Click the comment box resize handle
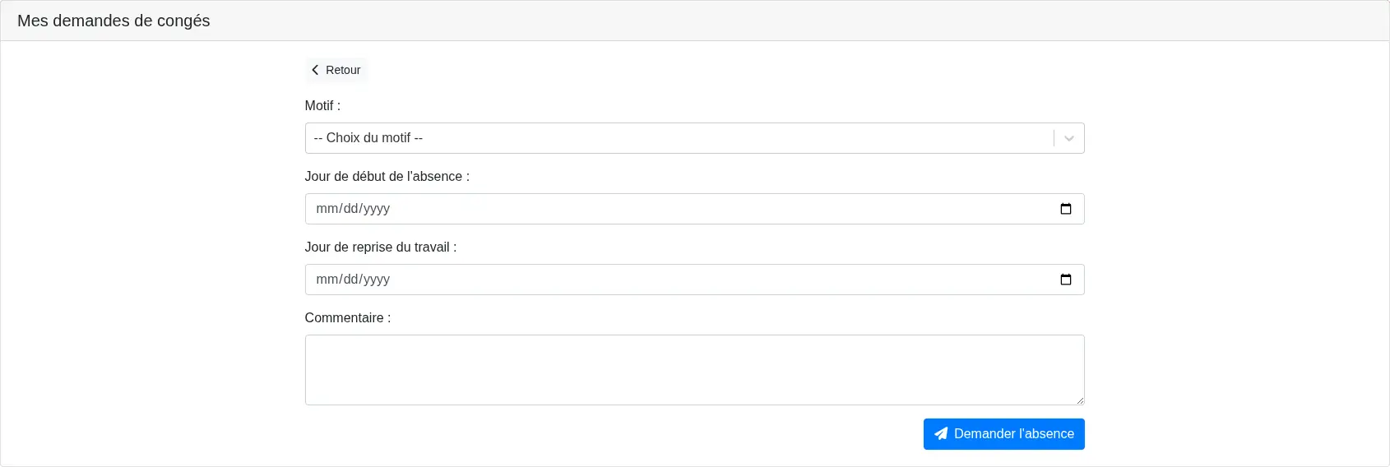Image resolution: width=1390 pixels, height=467 pixels. (1079, 400)
